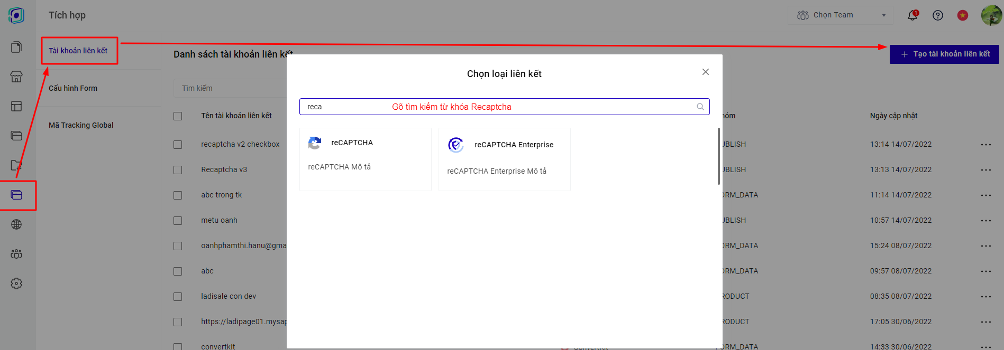Choose the reCAPTCHA Enterprise integration card
1004x350 pixels.
click(504, 158)
